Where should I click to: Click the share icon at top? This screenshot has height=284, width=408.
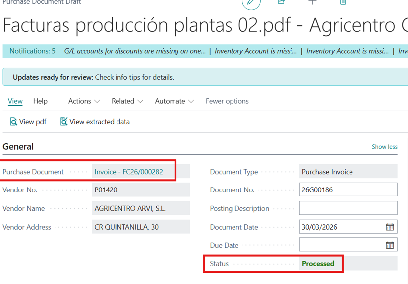[282, 2]
